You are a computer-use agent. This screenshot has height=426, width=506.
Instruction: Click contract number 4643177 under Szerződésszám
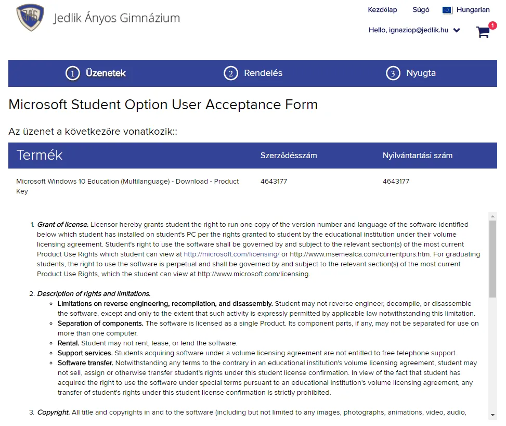[x=274, y=182]
